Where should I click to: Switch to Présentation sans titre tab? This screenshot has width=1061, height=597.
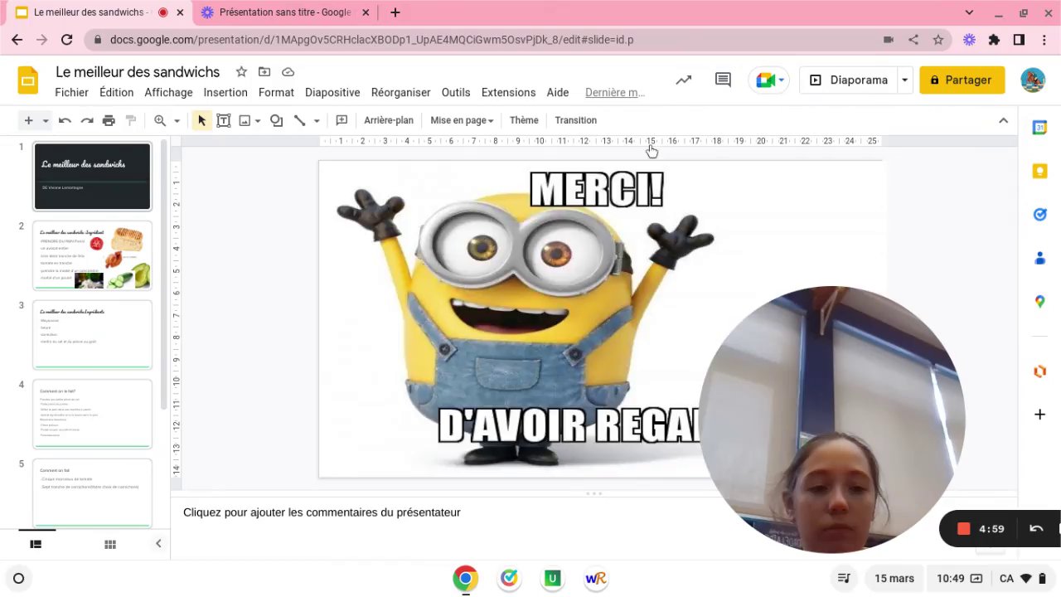coord(285,12)
